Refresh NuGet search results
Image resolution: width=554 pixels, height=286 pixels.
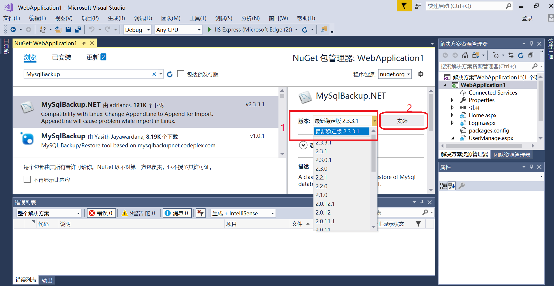coord(170,74)
